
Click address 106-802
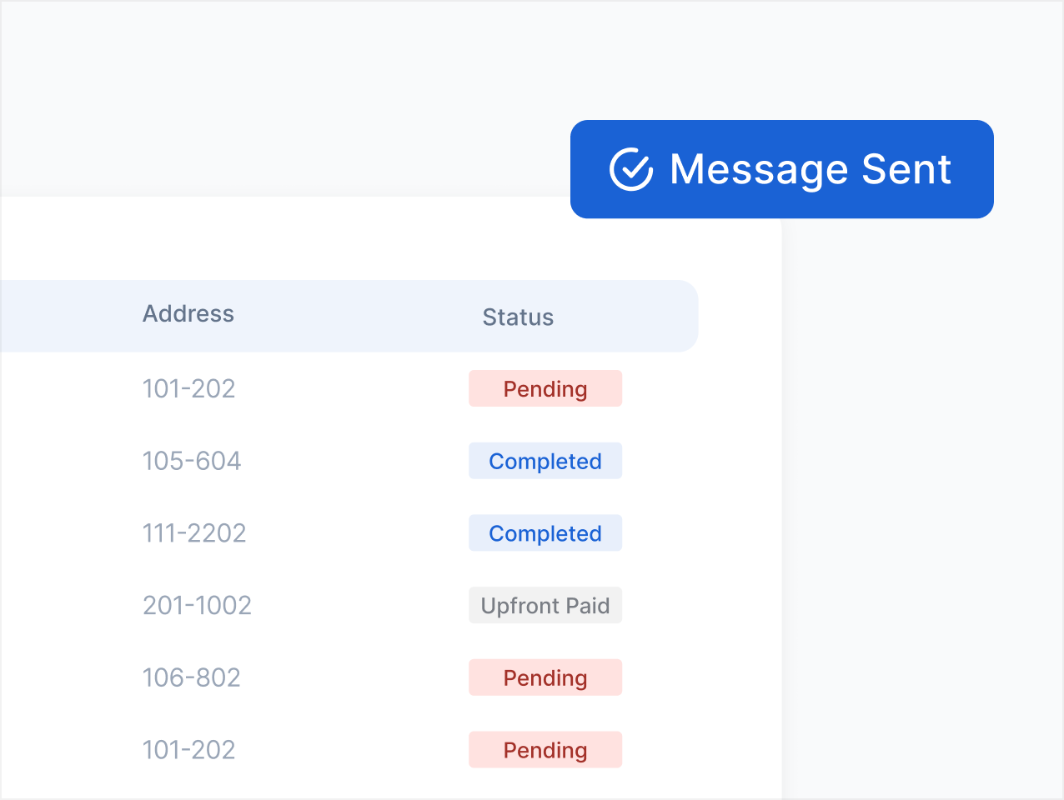pos(192,677)
